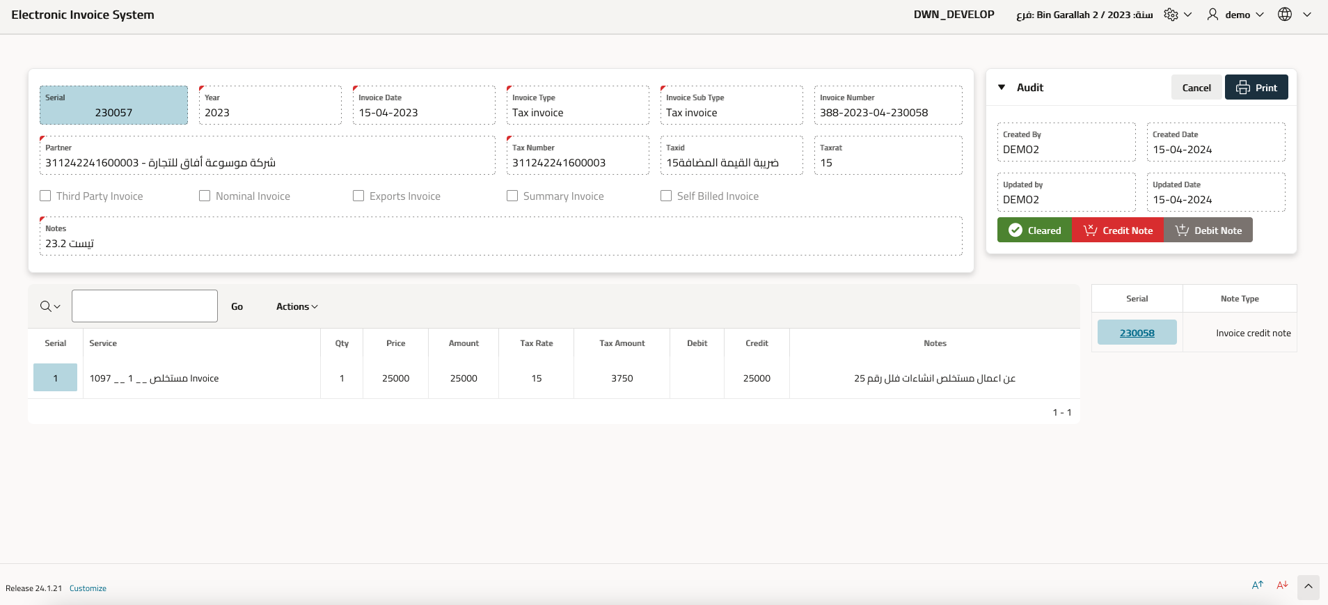Screen dimensions: 1328x605
Task: Click the Price column header
Action: tap(395, 343)
